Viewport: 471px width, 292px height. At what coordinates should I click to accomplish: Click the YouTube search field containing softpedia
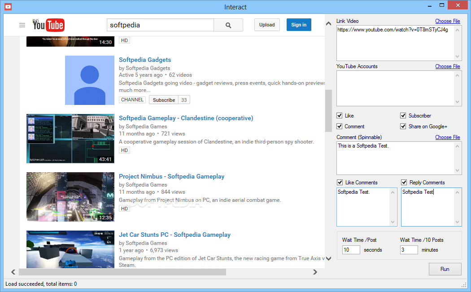click(161, 25)
